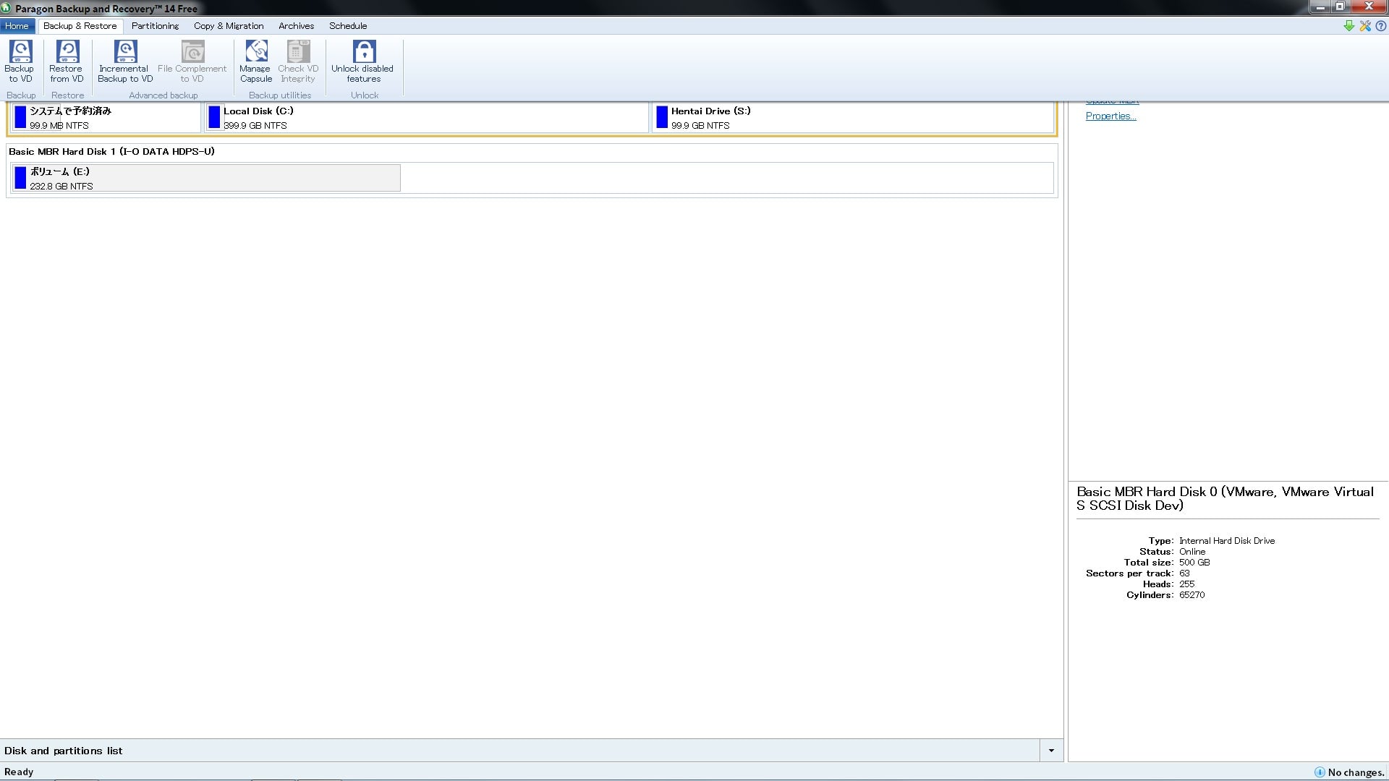The image size is (1389, 781).
Task: Click the No changes status text
Action: [x=1356, y=772]
